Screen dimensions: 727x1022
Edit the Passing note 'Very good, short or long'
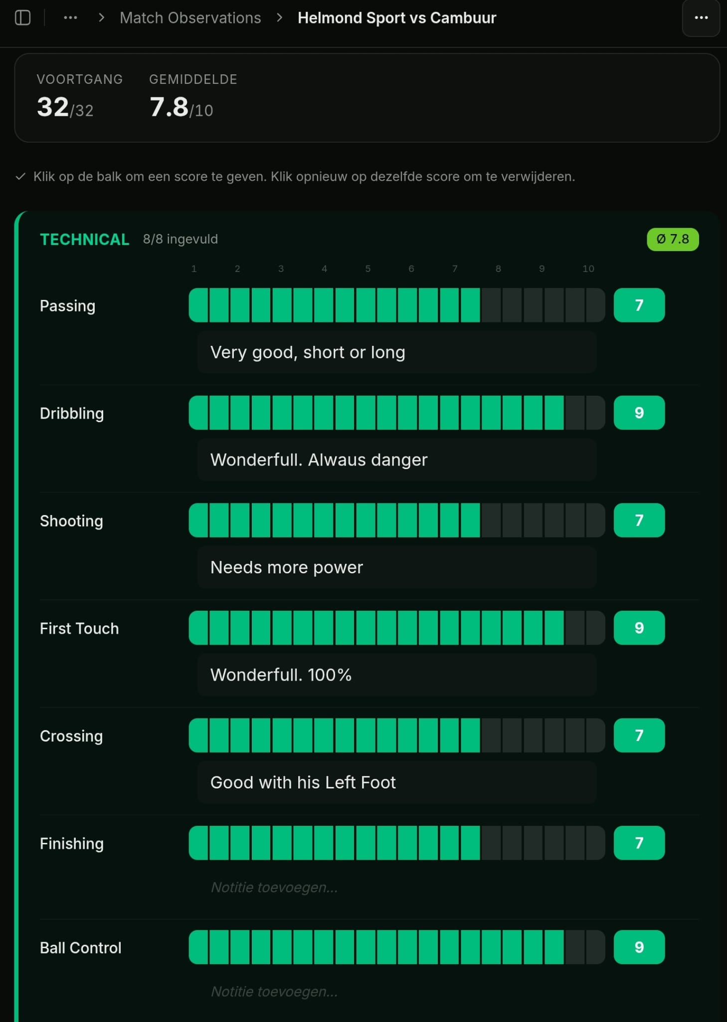coord(396,352)
